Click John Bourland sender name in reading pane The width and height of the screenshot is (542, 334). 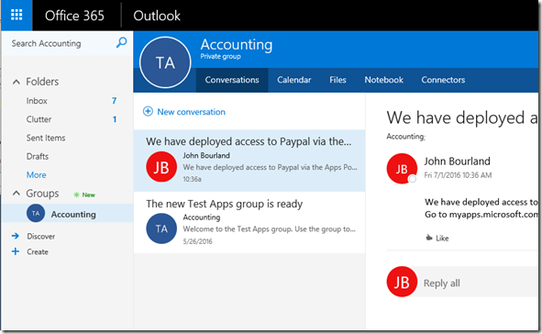tap(457, 161)
